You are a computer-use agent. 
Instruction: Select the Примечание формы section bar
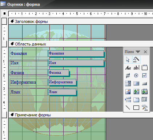point(81,115)
